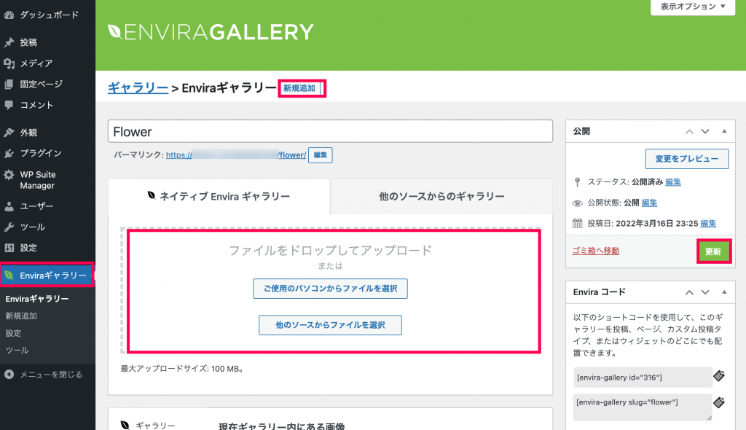The image size is (746, 430).
Task: Open 設定 in the Envira submenu
Action: click(x=13, y=333)
